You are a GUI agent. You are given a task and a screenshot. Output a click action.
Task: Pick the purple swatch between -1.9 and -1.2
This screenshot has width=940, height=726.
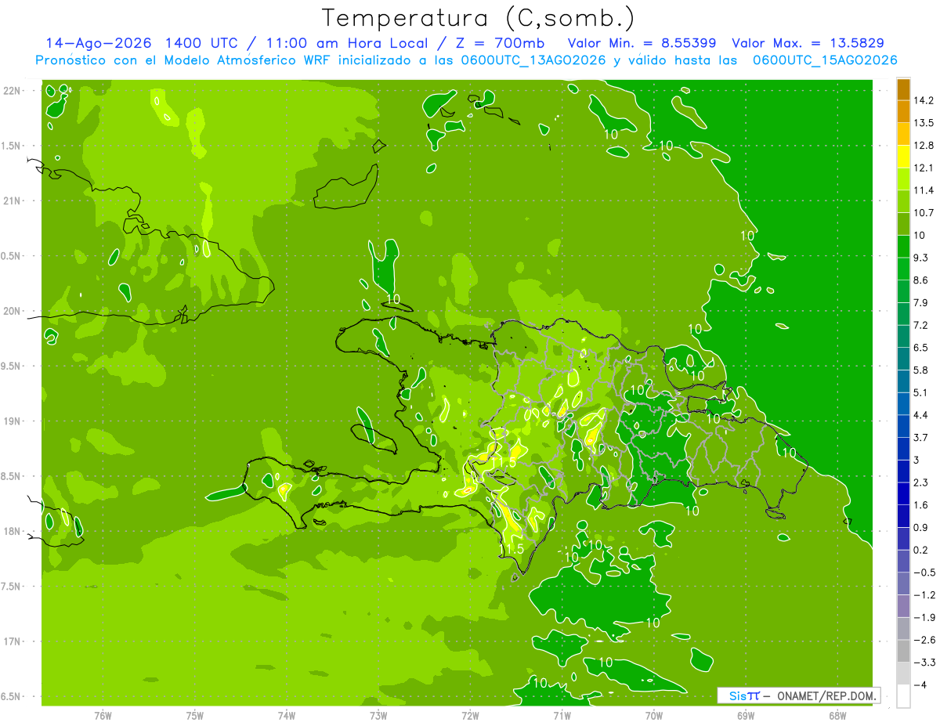(x=903, y=607)
